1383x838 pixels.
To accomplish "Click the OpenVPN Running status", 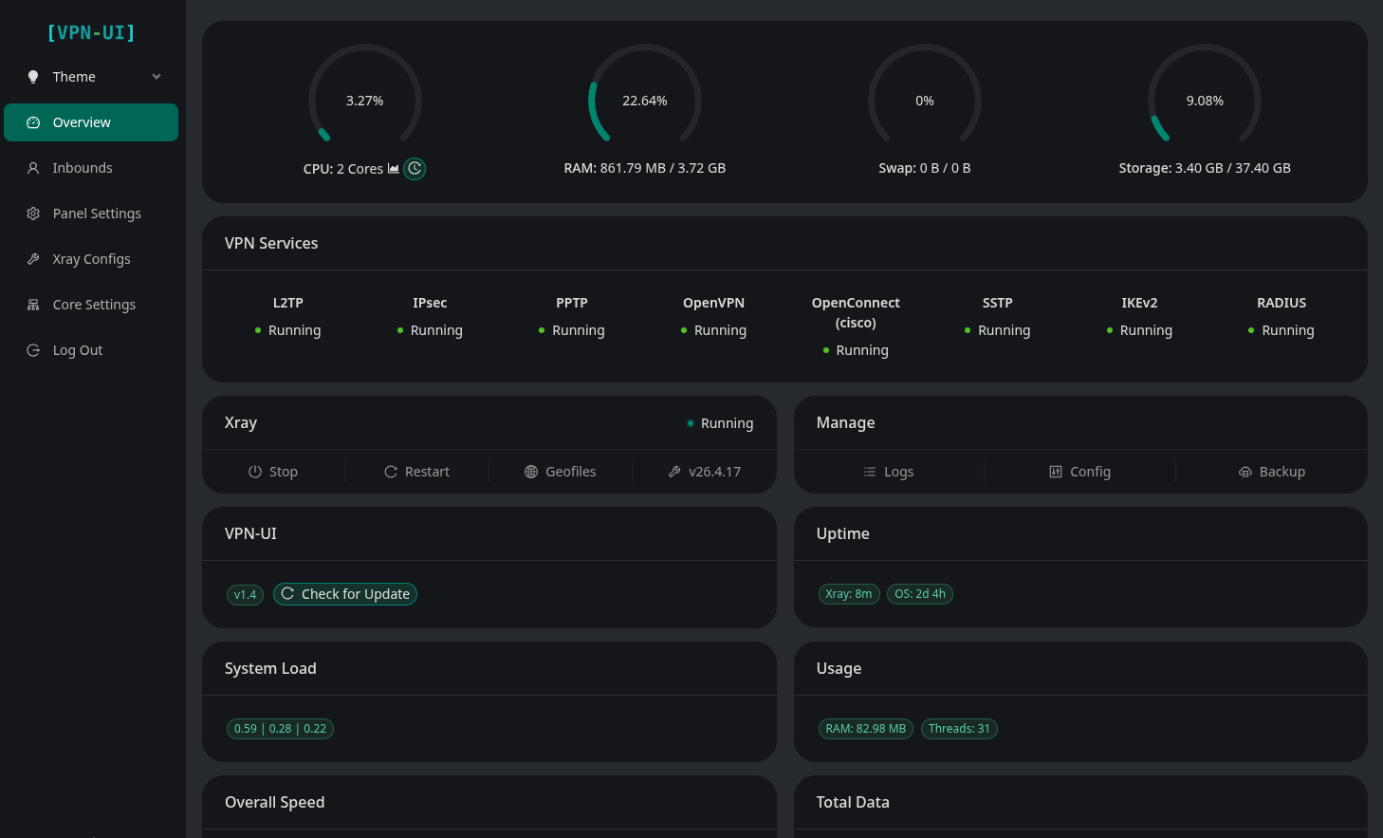I will (x=714, y=330).
